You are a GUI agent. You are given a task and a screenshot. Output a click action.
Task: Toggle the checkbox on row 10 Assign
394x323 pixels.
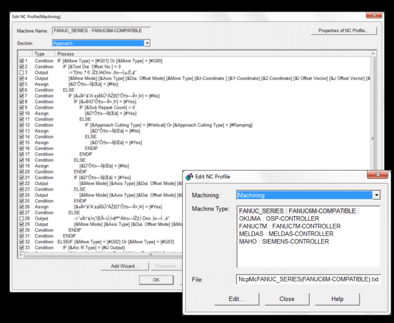tap(21, 113)
